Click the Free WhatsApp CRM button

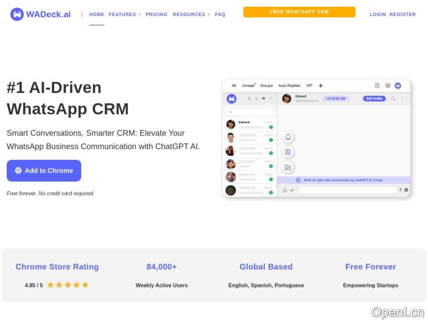(299, 12)
